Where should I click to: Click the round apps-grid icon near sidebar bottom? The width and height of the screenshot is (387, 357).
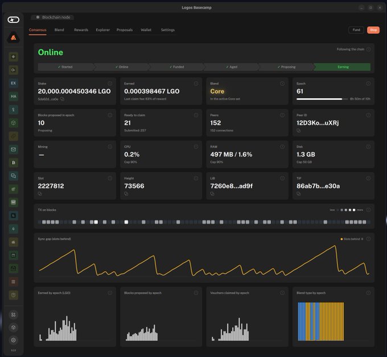pos(13,314)
